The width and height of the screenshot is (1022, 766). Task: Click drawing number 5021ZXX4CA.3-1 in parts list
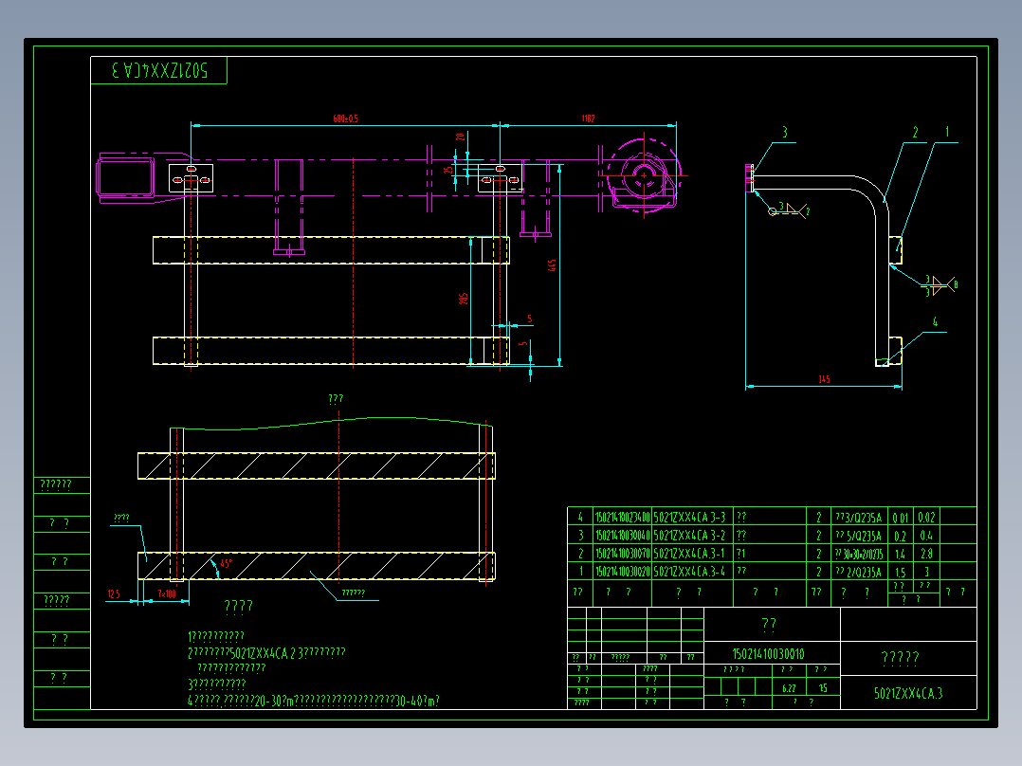coord(689,554)
